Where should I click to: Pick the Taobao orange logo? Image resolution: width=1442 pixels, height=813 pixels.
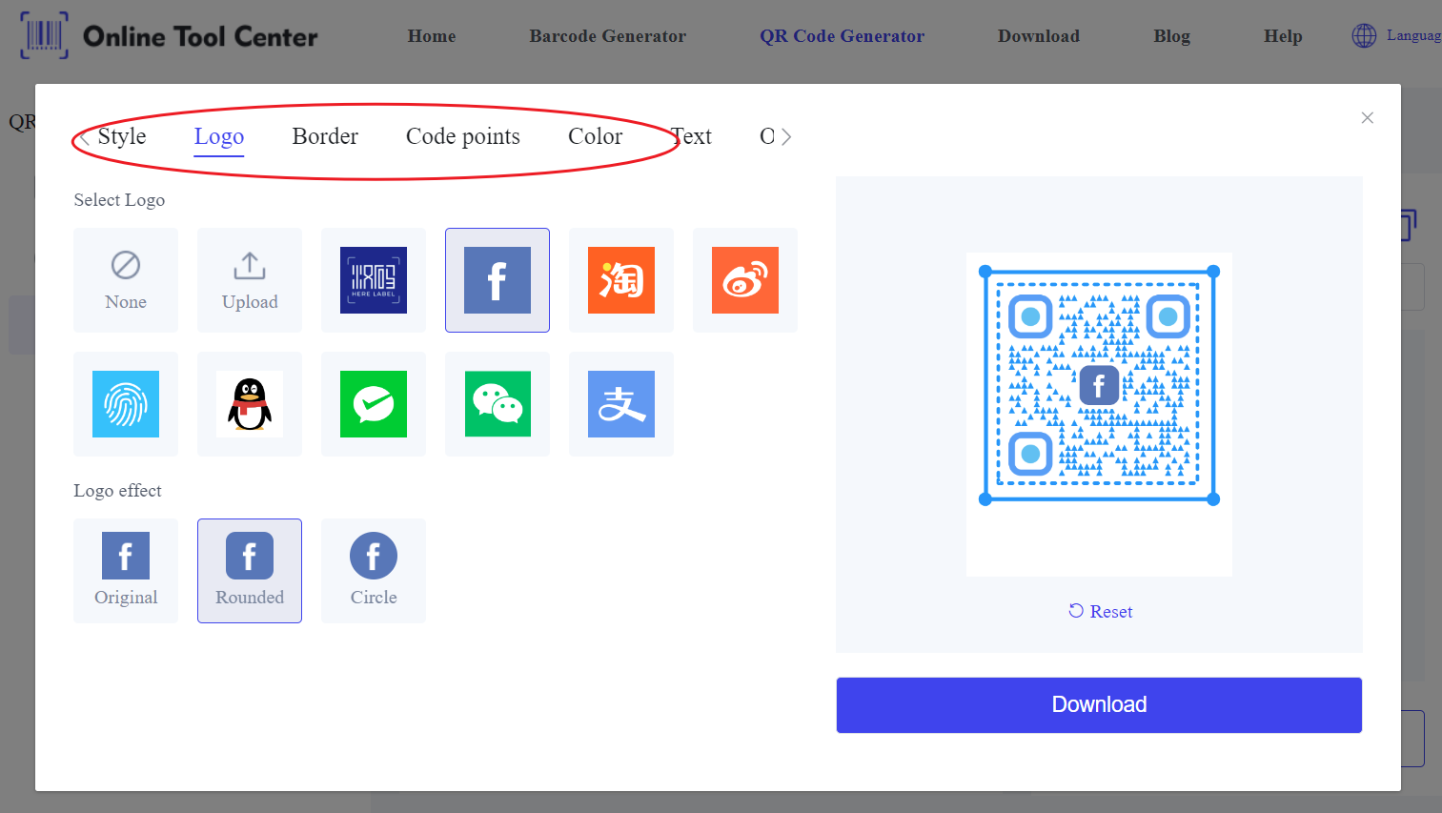(x=621, y=280)
